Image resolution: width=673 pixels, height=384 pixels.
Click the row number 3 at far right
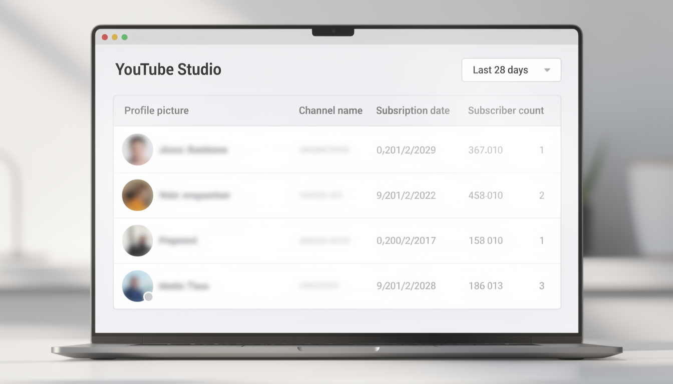tap(541, 285)
